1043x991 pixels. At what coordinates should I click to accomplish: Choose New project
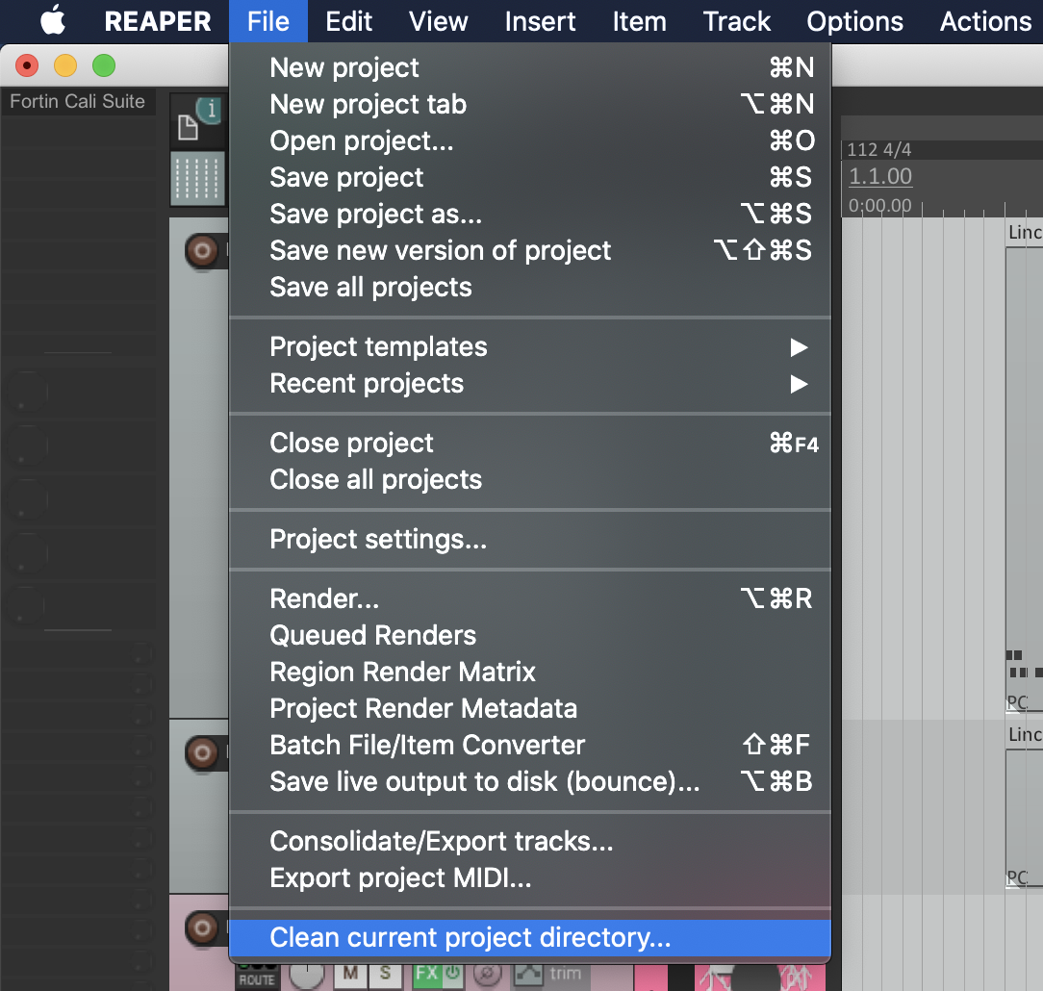click(x=530, y=68)
